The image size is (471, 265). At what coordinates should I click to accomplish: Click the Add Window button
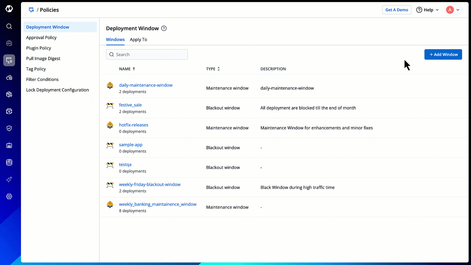click(x=443, y=55)
